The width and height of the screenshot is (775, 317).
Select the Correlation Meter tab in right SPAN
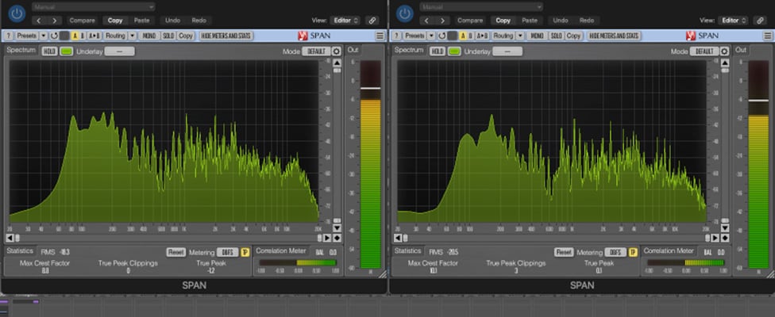point(669,251)
